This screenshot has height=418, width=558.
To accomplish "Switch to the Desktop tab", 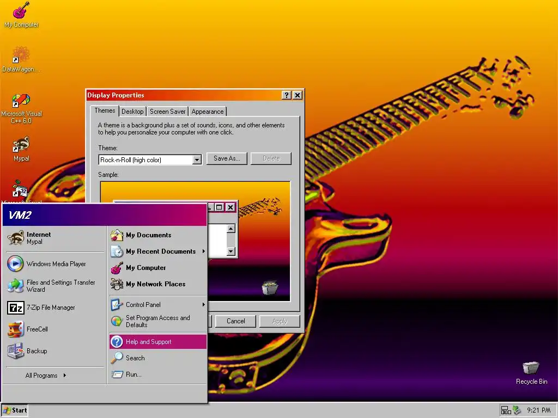I will pyautogui.click(x=132, y=112).
